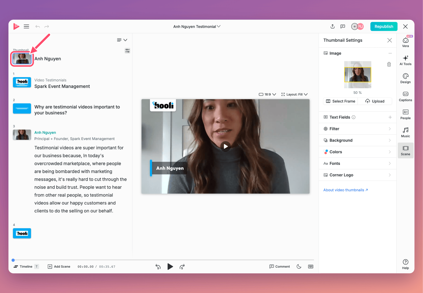Open the People panel

406,114
